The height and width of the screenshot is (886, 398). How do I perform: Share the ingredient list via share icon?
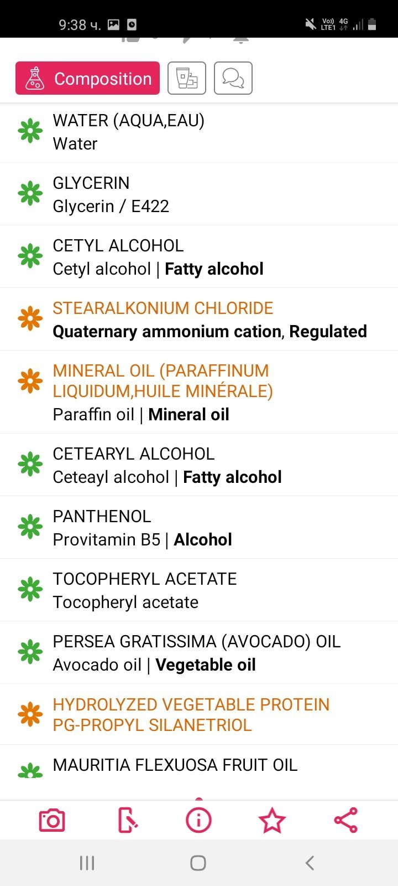(x=346, y=820)
